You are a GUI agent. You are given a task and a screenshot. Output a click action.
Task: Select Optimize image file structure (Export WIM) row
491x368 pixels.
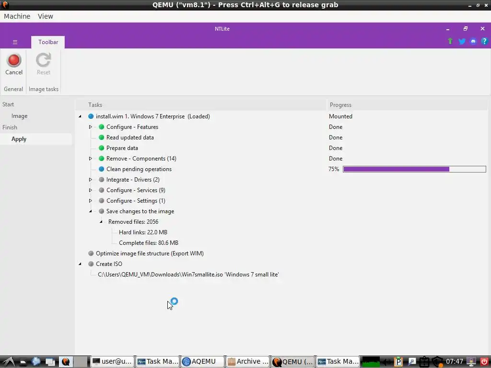pyautogui.click(x=150, y=253)
